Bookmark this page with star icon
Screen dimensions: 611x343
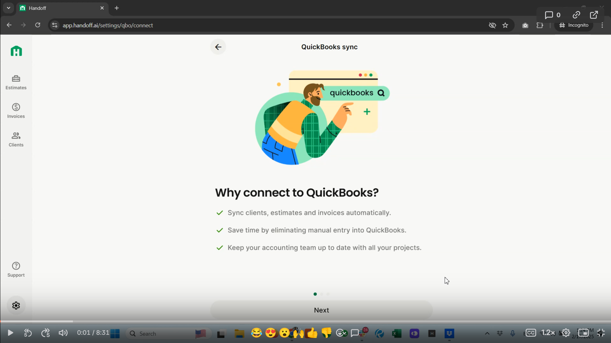pos(505,25)
